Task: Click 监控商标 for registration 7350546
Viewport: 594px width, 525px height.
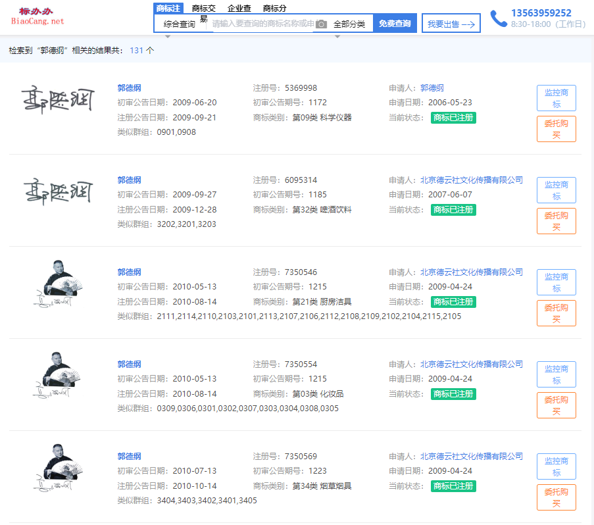Action: [556, 282]
